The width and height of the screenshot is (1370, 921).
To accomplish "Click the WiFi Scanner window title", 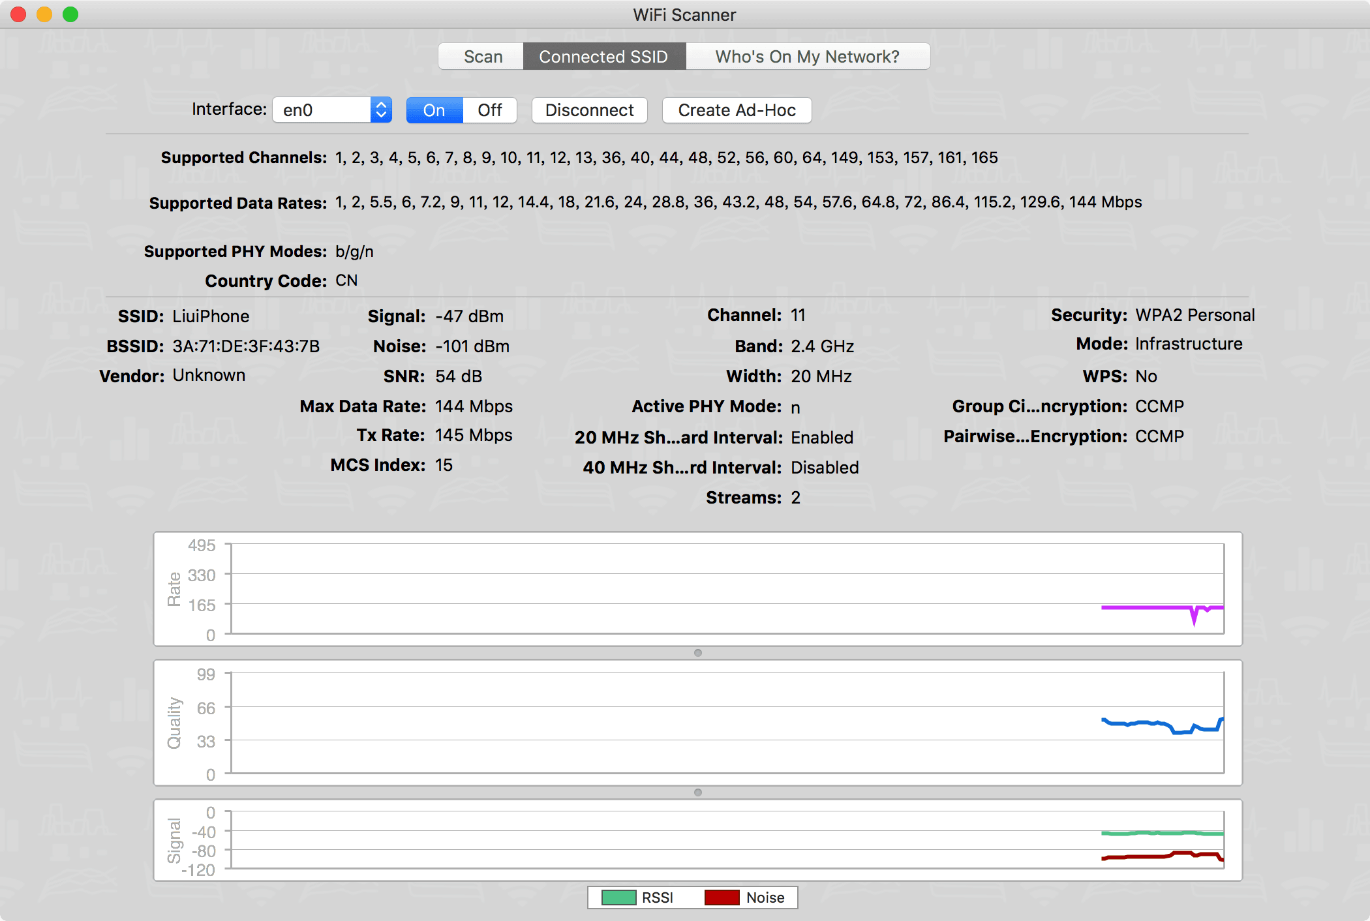I will 684,15.
